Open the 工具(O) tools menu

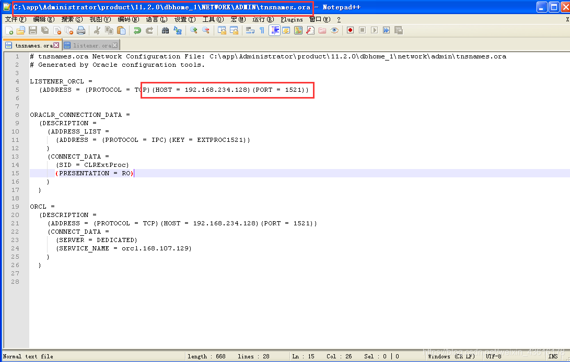tap(213, 19)
